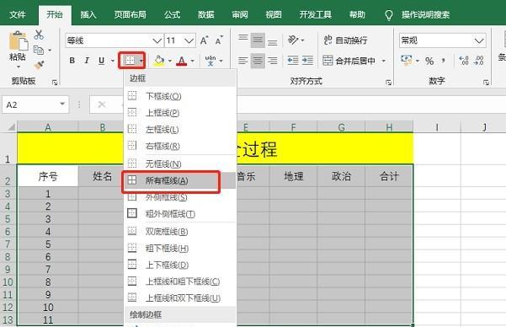Select 左框线(L) left border option
Screen dimensions: 506x327
(x=180, y=130)
